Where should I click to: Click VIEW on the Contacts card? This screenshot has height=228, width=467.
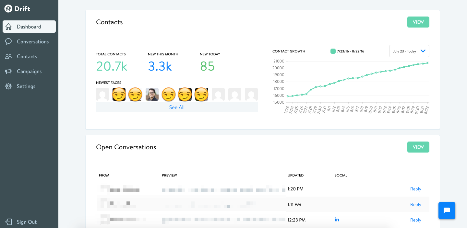[418, 22]
